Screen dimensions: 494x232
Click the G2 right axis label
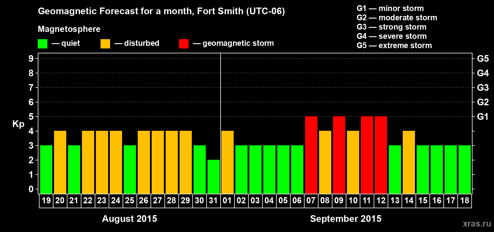pyautogui.click(x=483, y=102)
